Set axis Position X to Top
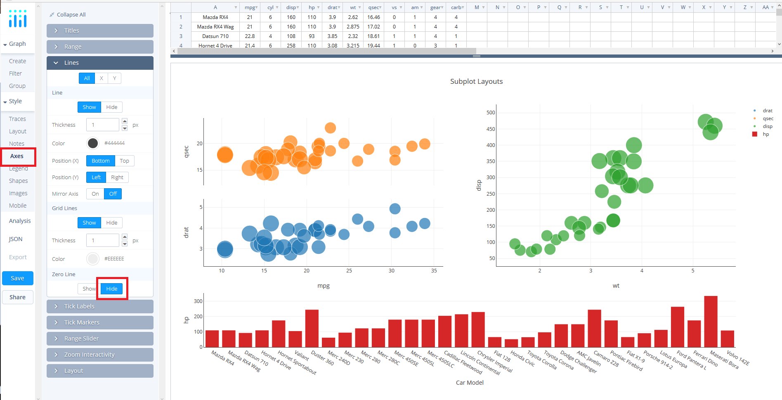Screen dimensions: 782x400 coord(124,161)
